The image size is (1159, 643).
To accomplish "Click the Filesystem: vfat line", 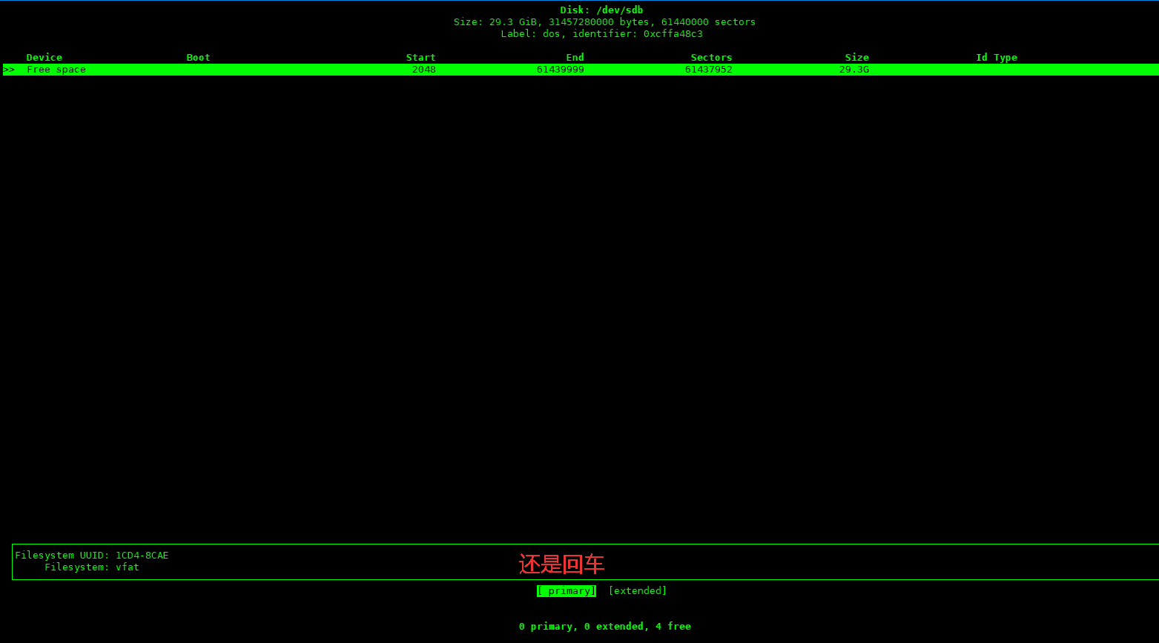I will click(x=92, y=567).
